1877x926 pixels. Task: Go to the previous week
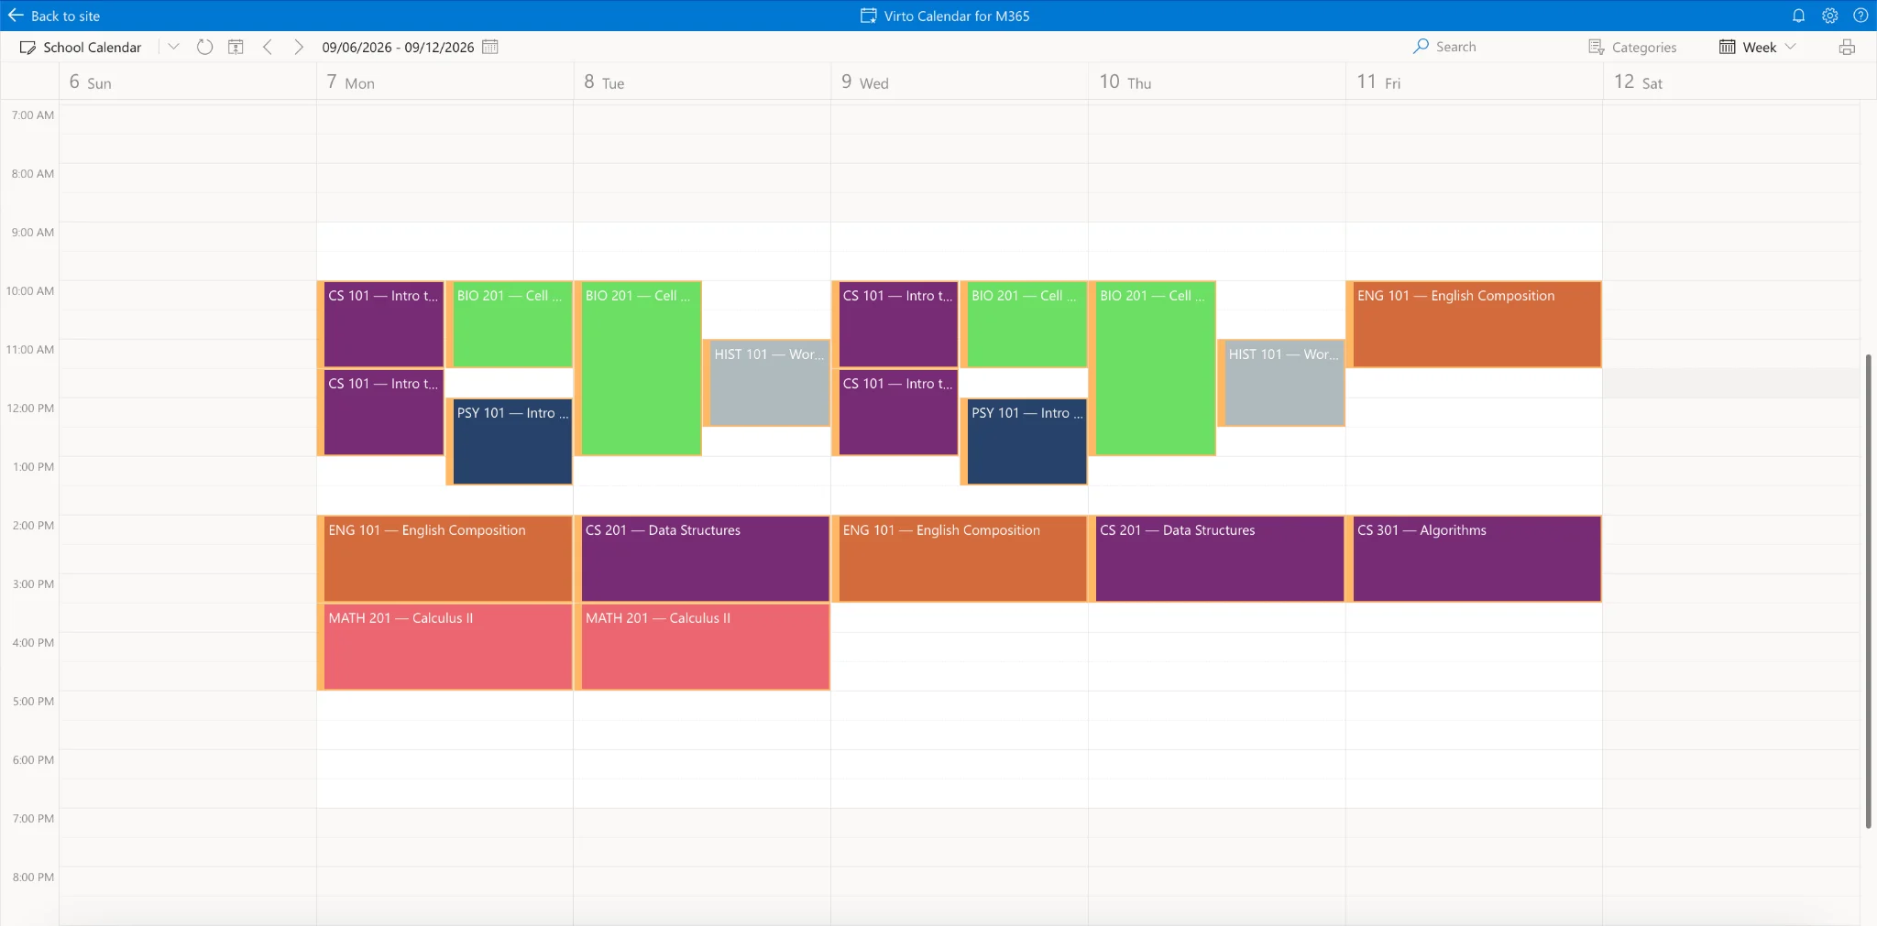coord(267,47)
